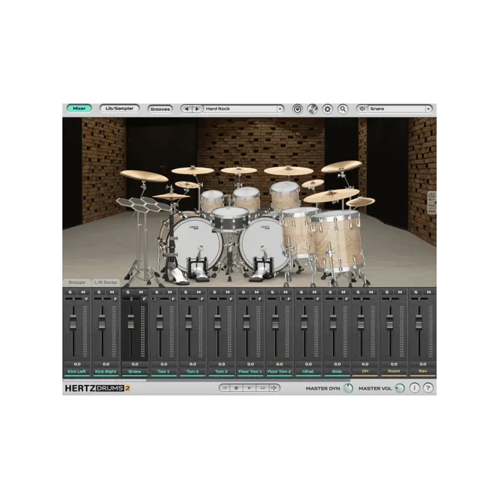Image resolution: width=499 pixels, height=499 pixels.
Task: Switch to the Mixer tab
Action: [79, 109]
